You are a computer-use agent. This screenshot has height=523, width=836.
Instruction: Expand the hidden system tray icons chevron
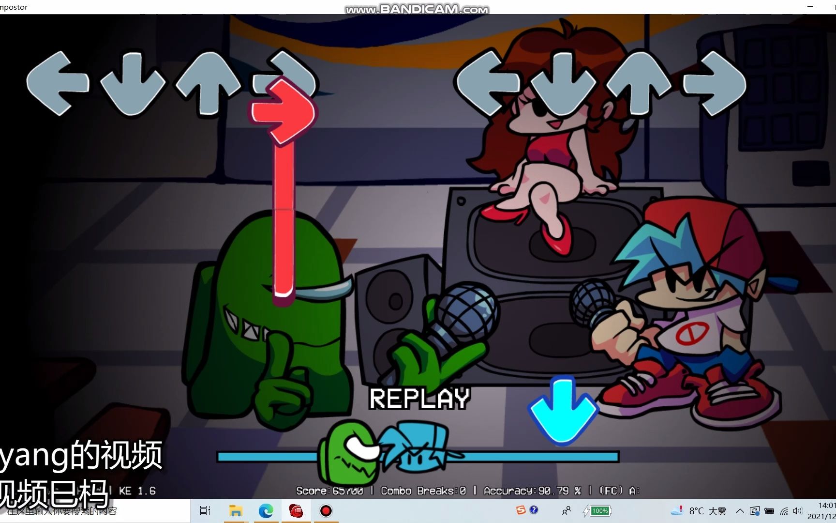740,511
